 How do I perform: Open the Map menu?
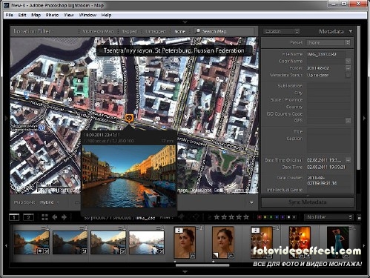tap(36, 15)
